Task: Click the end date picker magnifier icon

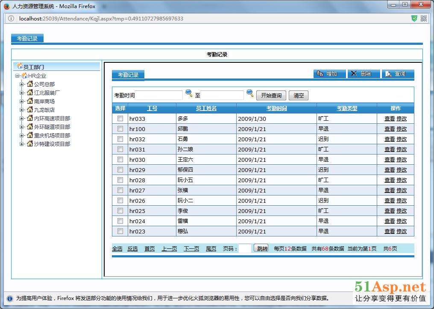Action: (250, 93)
